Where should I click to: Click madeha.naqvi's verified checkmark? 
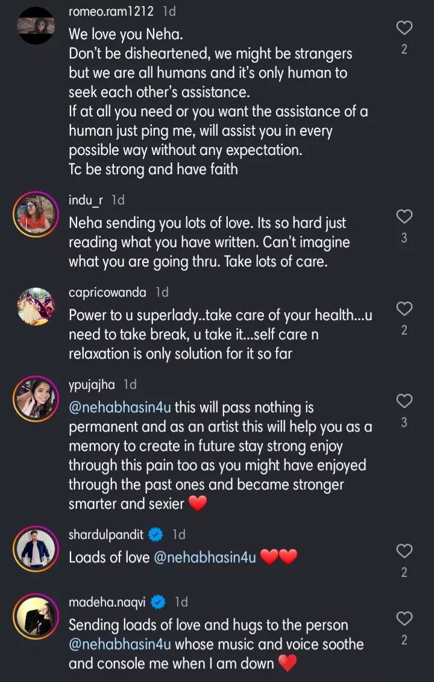pyautogui.click(x=157, y=601)
